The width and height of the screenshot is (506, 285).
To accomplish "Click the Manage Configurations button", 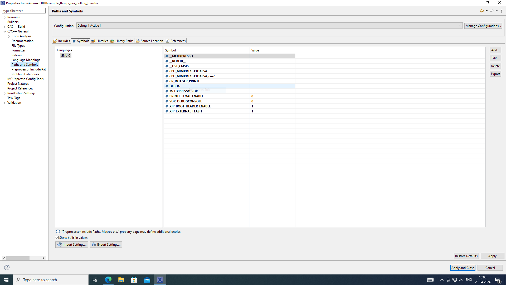I will click(483, 25).
